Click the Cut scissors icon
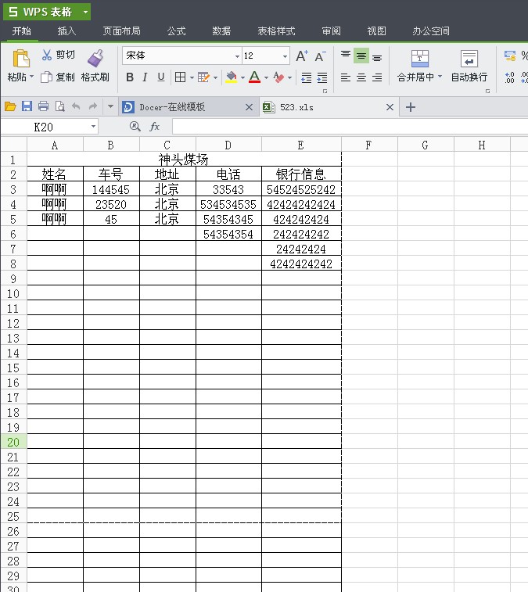The width and height of the screenshot is (528, 592). (46, 55)
